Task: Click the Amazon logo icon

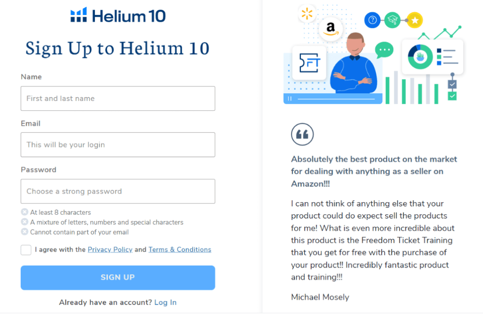Action: [330, 29]
